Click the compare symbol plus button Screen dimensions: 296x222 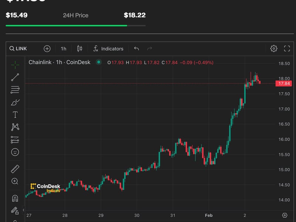[47, 48]
